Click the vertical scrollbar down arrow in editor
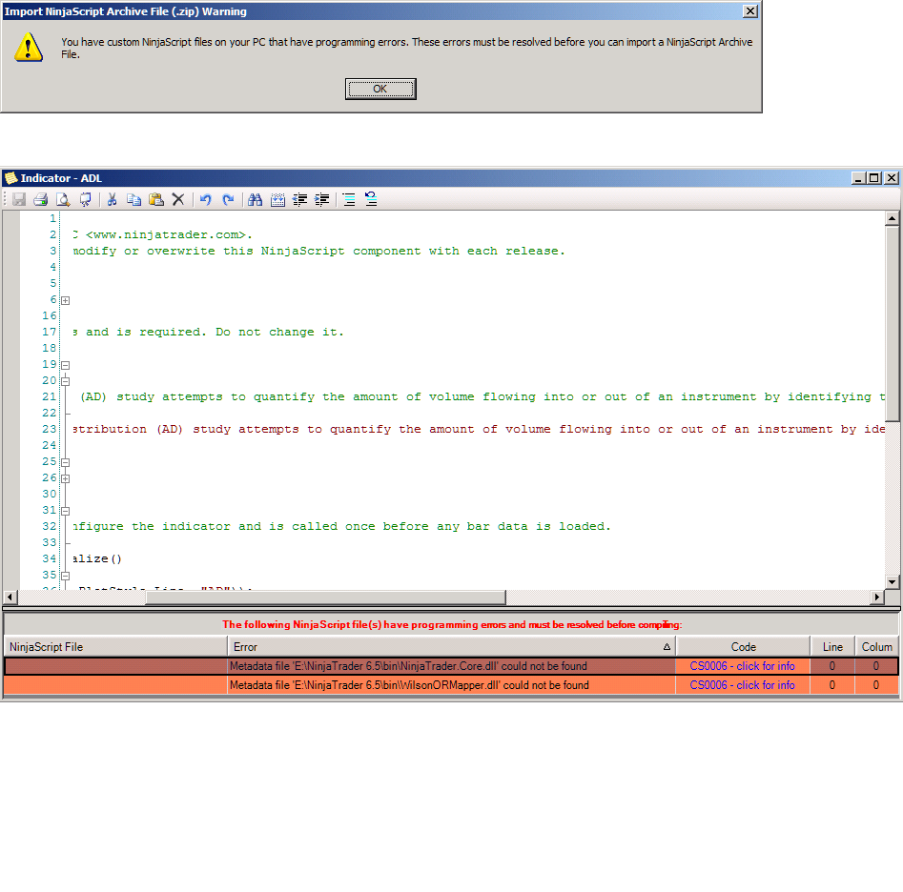Image resolution: width=903 pixels, height=892 pixels. [x=893, y=582]
